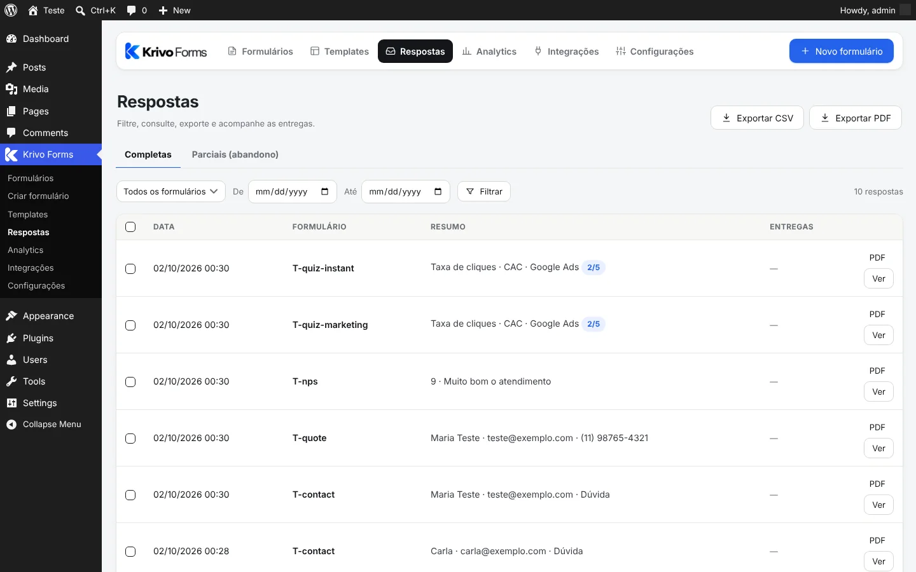Click Novo formulário button
Image resolution: width=916 pixels, height=572 pixels.
click(842, 51)
